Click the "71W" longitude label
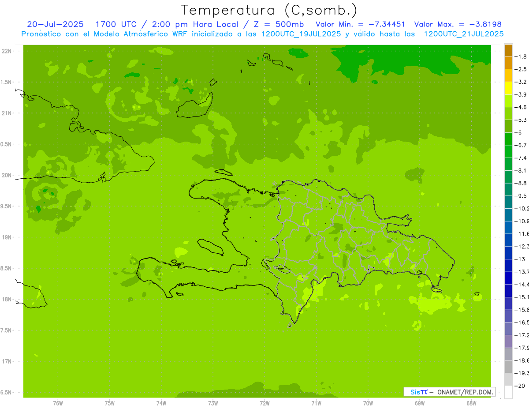 [x=316, y=403]
